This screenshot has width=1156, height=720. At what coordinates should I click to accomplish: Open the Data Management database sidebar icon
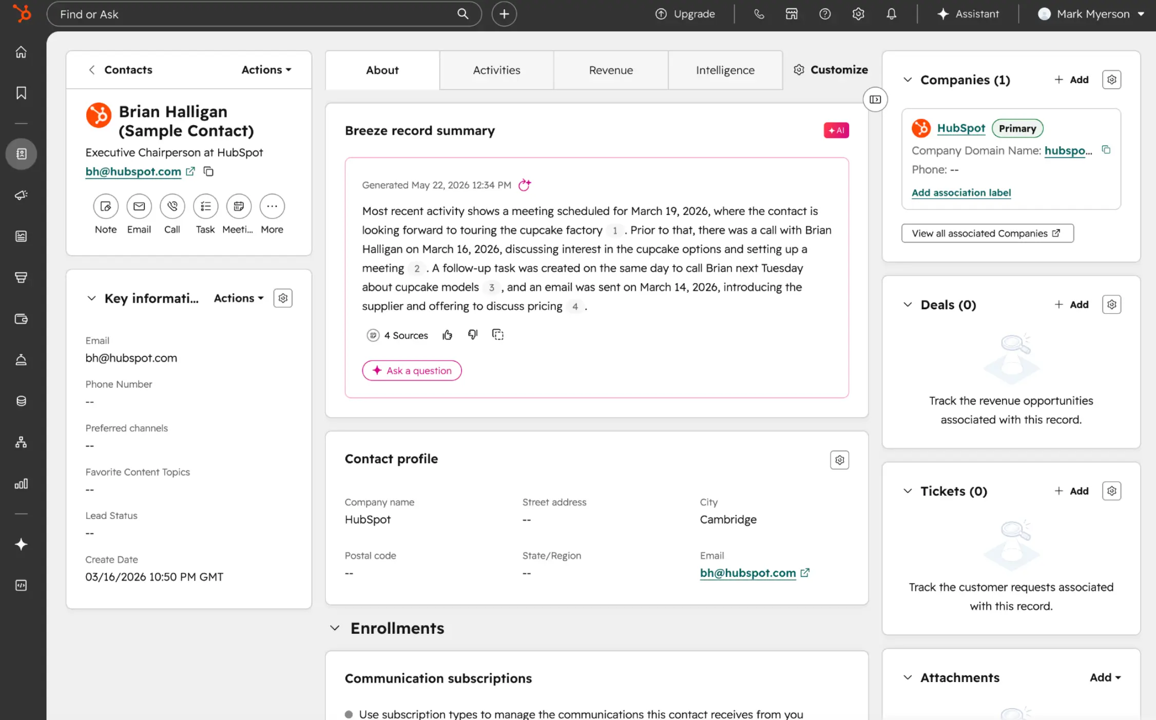point(21,401)
